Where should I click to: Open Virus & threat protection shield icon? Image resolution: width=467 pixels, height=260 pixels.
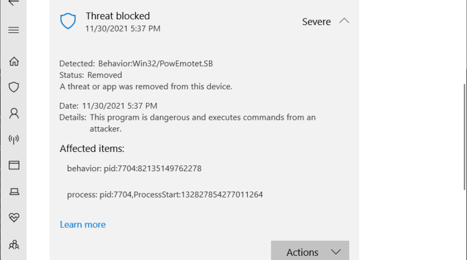(x=13, y=87)
